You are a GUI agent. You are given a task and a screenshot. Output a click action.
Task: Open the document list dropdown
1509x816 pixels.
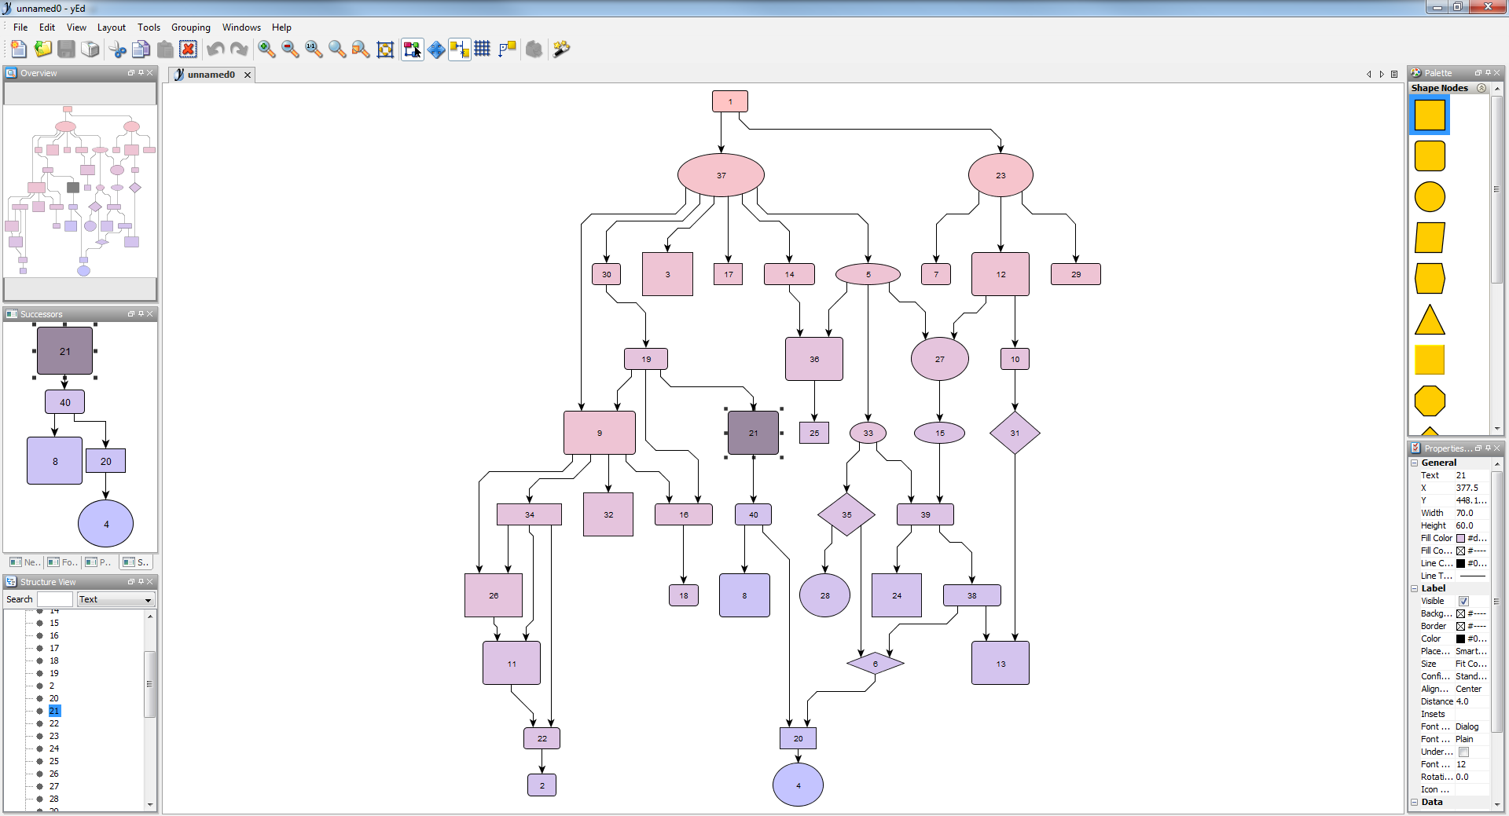click(1394, 75)
